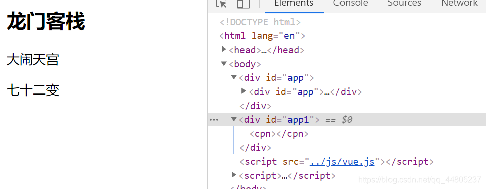Select the <head>…</head> tag text

(x=267, y=50)
